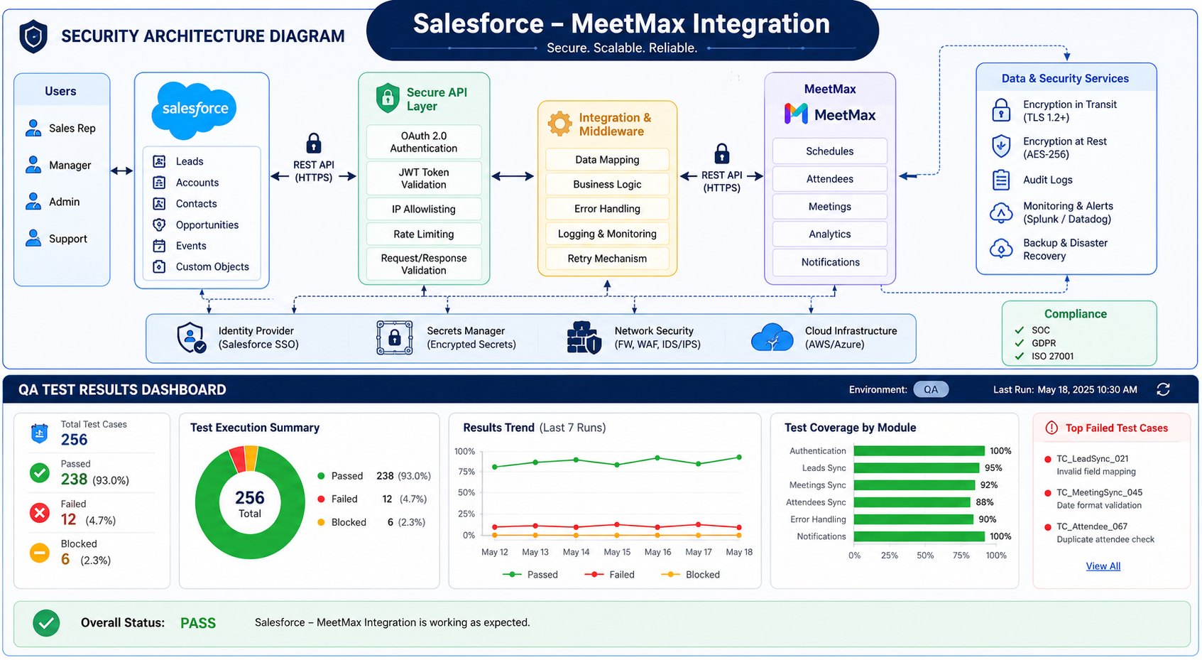Viewport: 1202px width, 660px height.
Task: Click the Rate Limiting box
Action: (x=424, y=234)
